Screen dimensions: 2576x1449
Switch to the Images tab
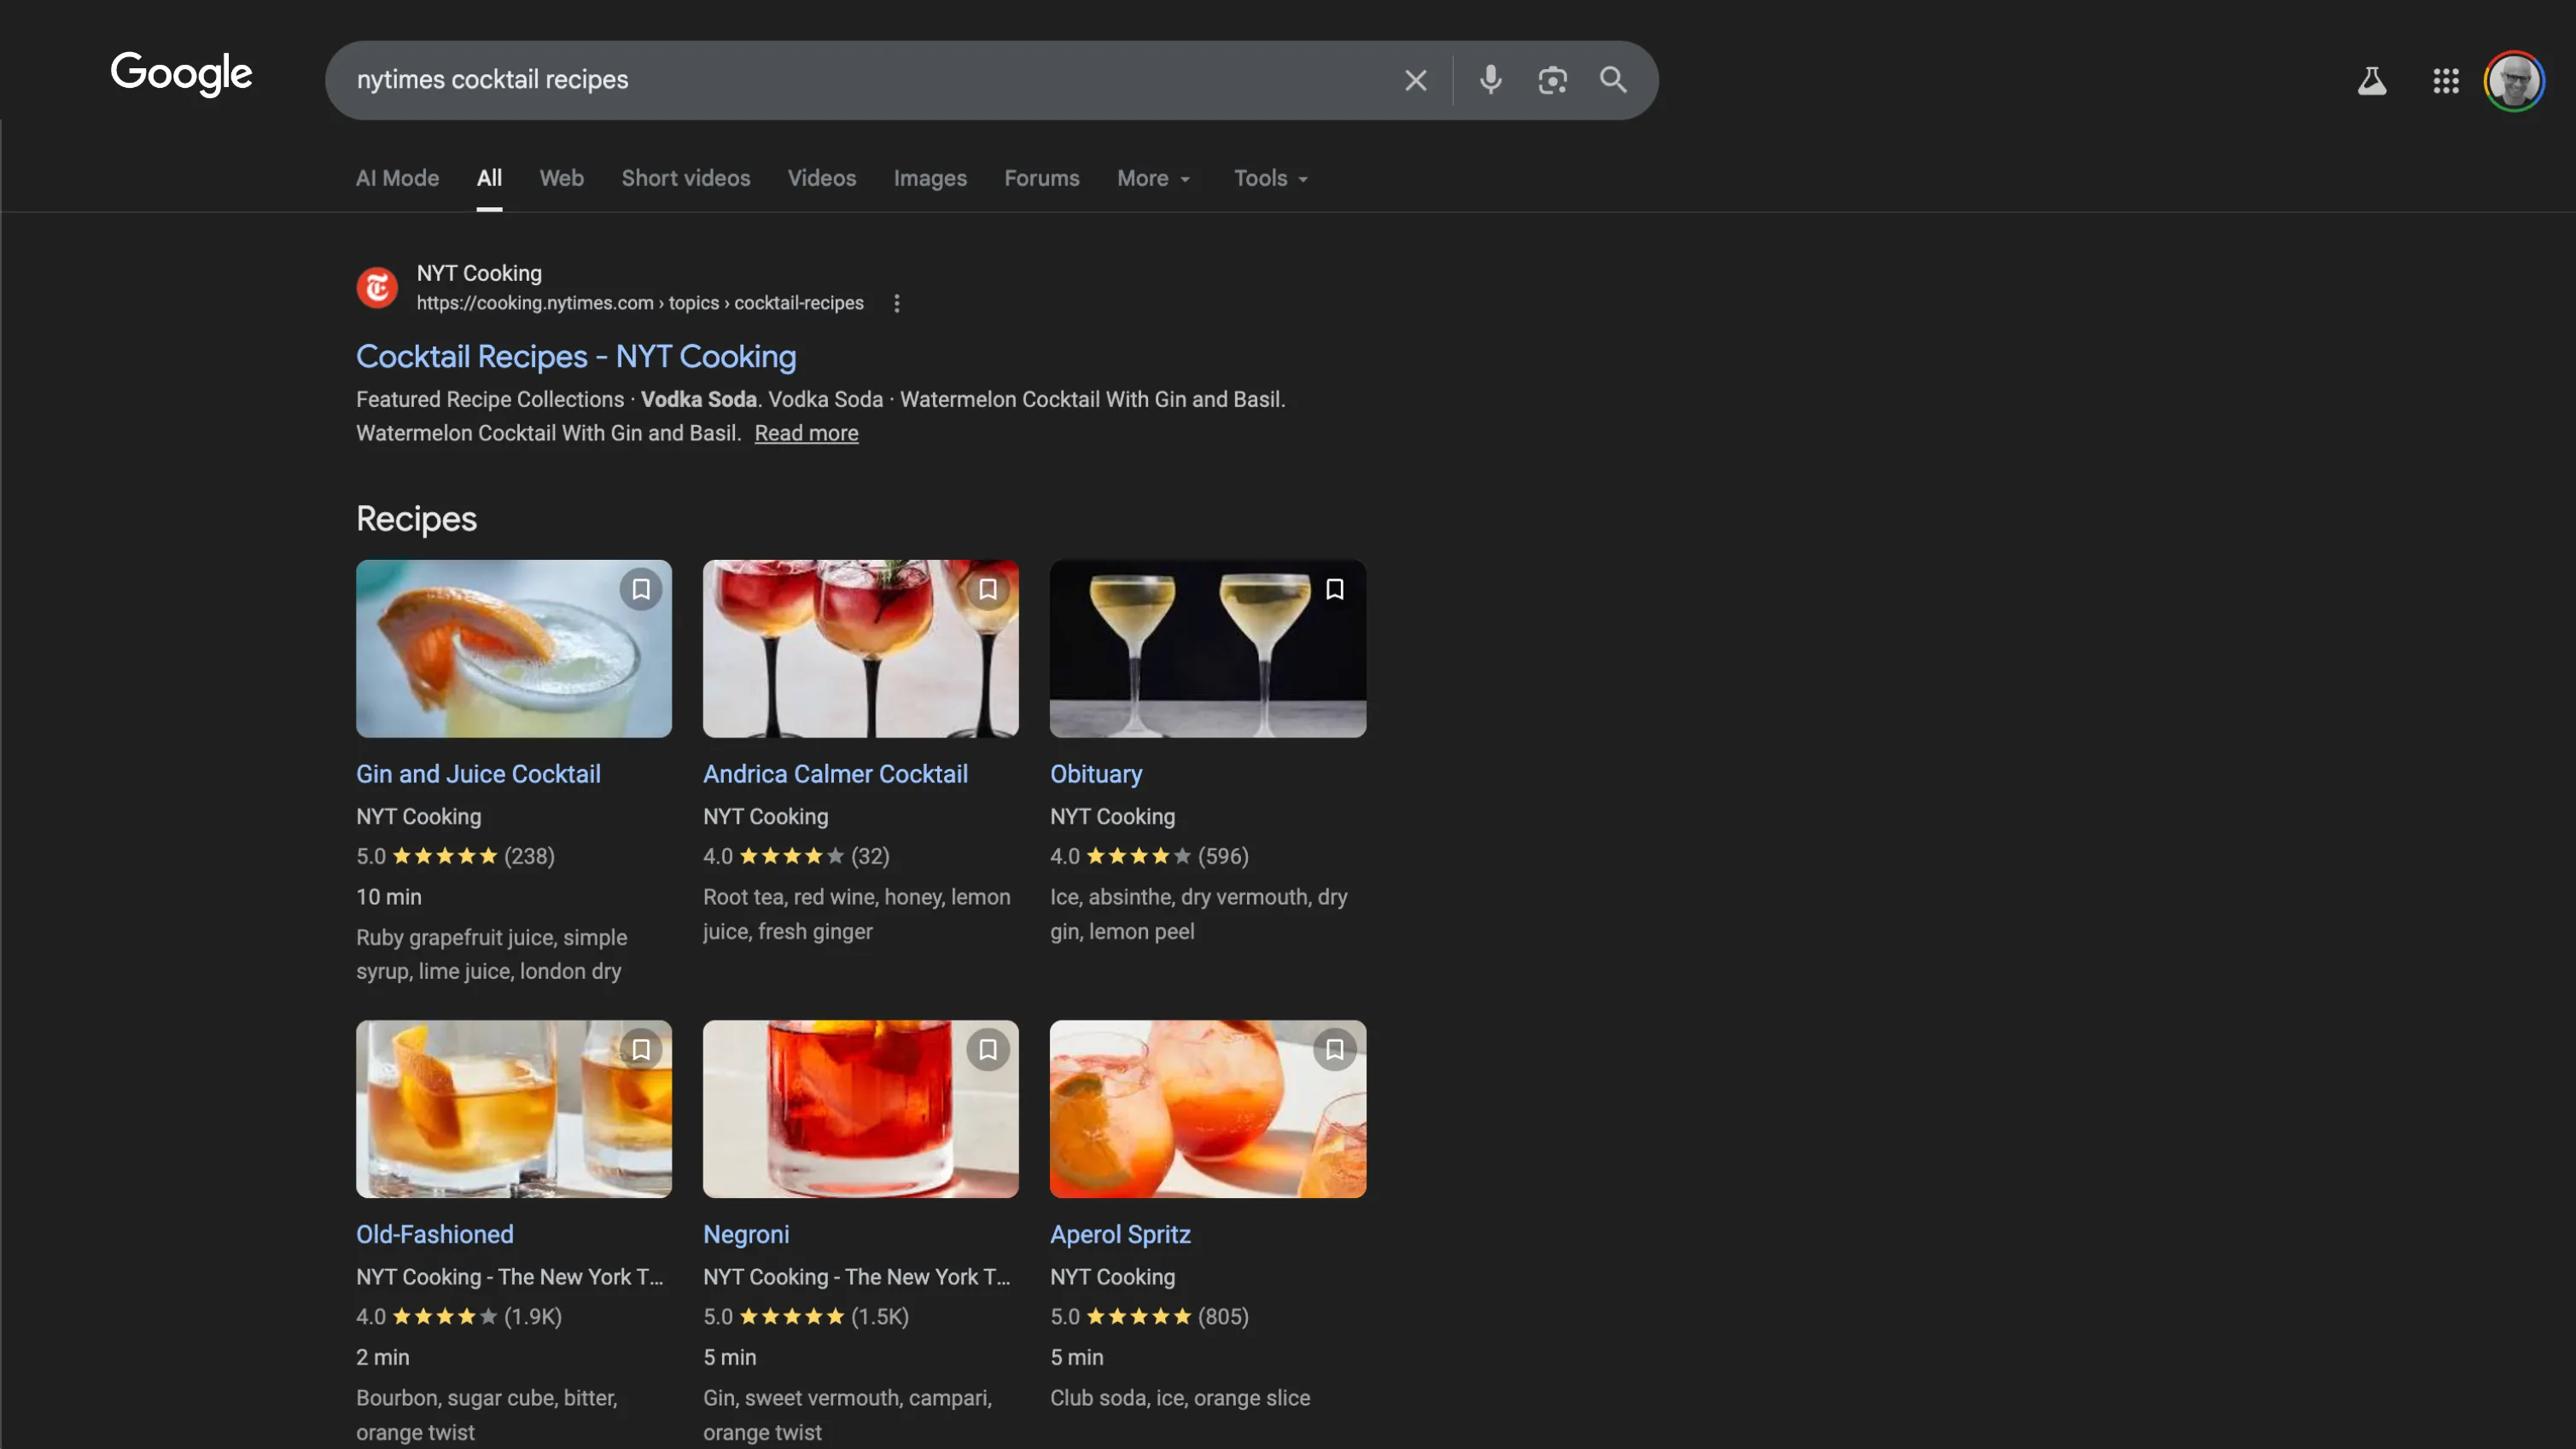click(929, 178)
